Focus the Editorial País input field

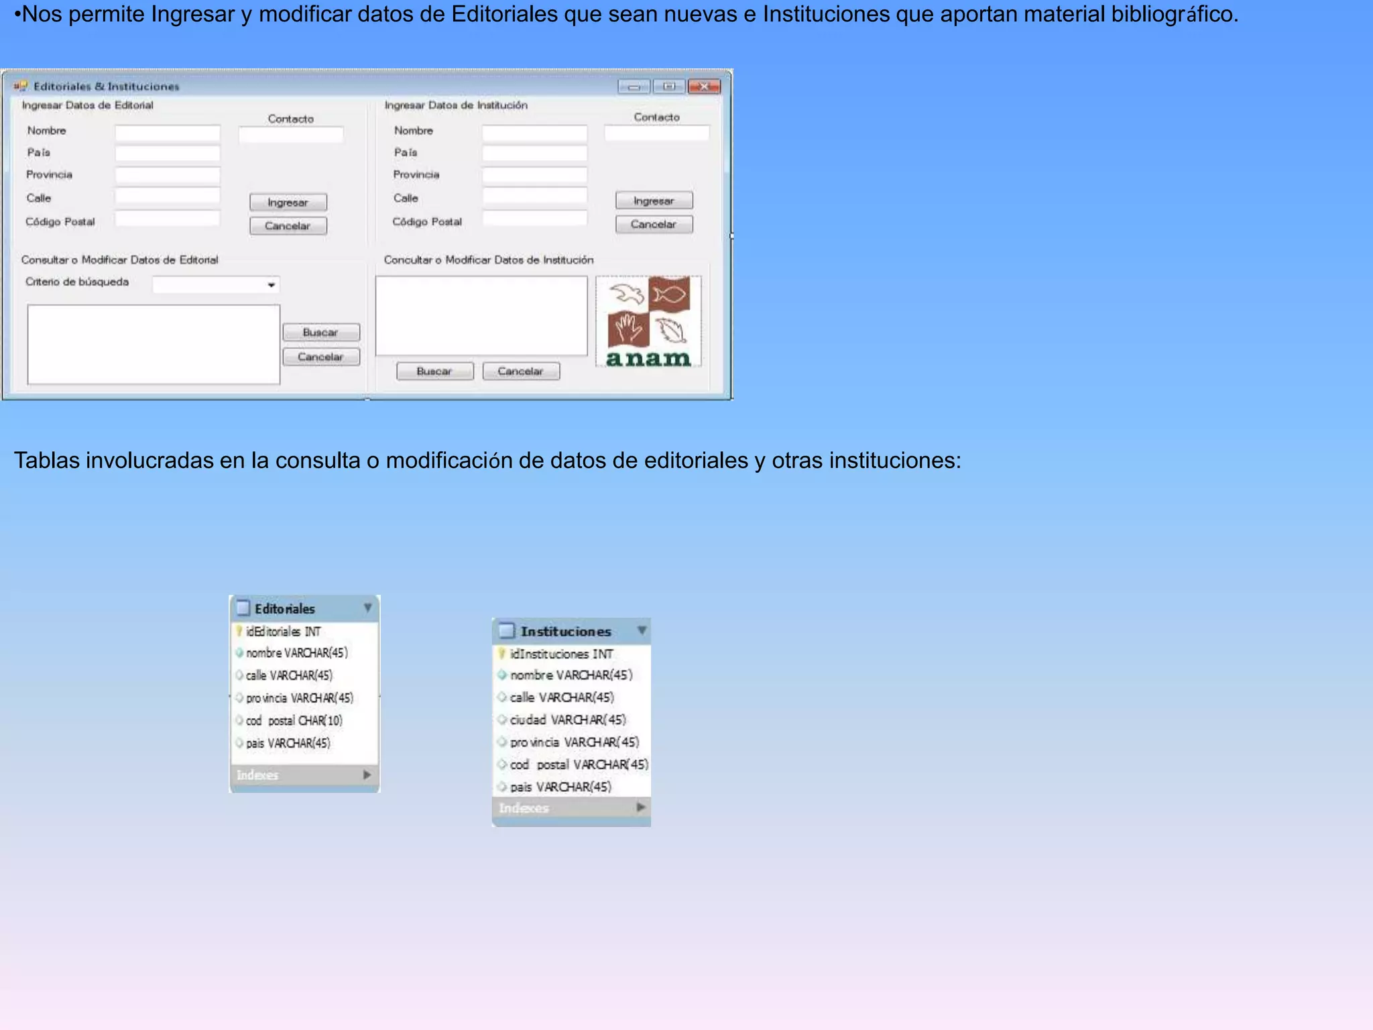point(168,154)
